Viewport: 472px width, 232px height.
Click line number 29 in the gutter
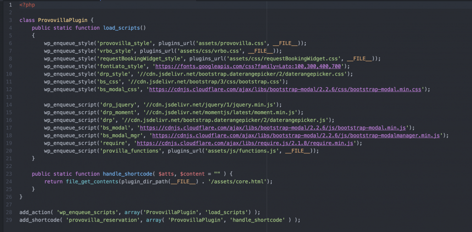[x=10, y=220]
